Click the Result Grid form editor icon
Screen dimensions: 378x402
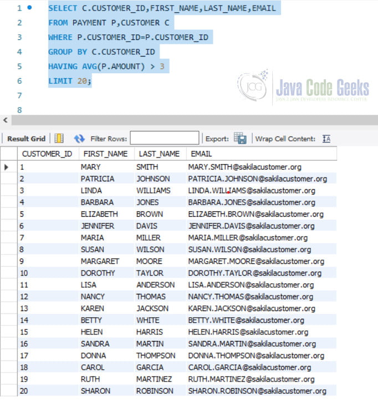[x=59, y=139]
